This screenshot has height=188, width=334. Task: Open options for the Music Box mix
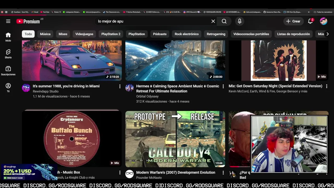pos(120,173)
